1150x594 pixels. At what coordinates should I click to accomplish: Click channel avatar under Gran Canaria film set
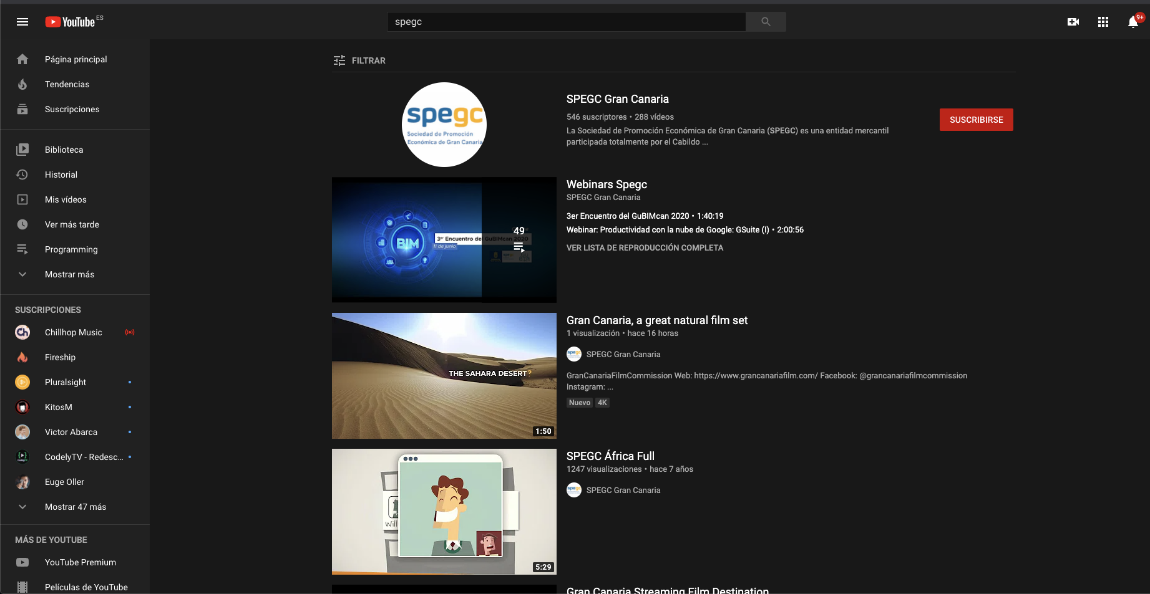(x=574, y=354)
